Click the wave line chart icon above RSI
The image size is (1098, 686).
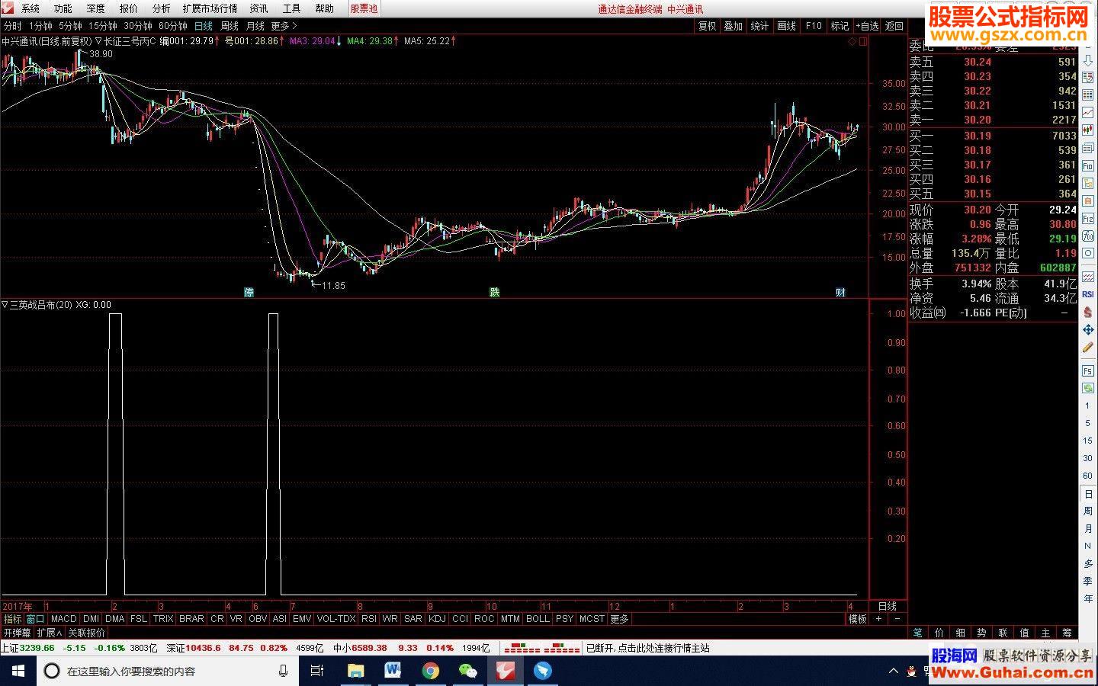pos(1088,276)
